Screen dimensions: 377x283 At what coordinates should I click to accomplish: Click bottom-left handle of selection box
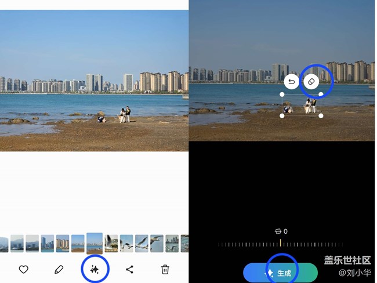[x=282, y=115]
